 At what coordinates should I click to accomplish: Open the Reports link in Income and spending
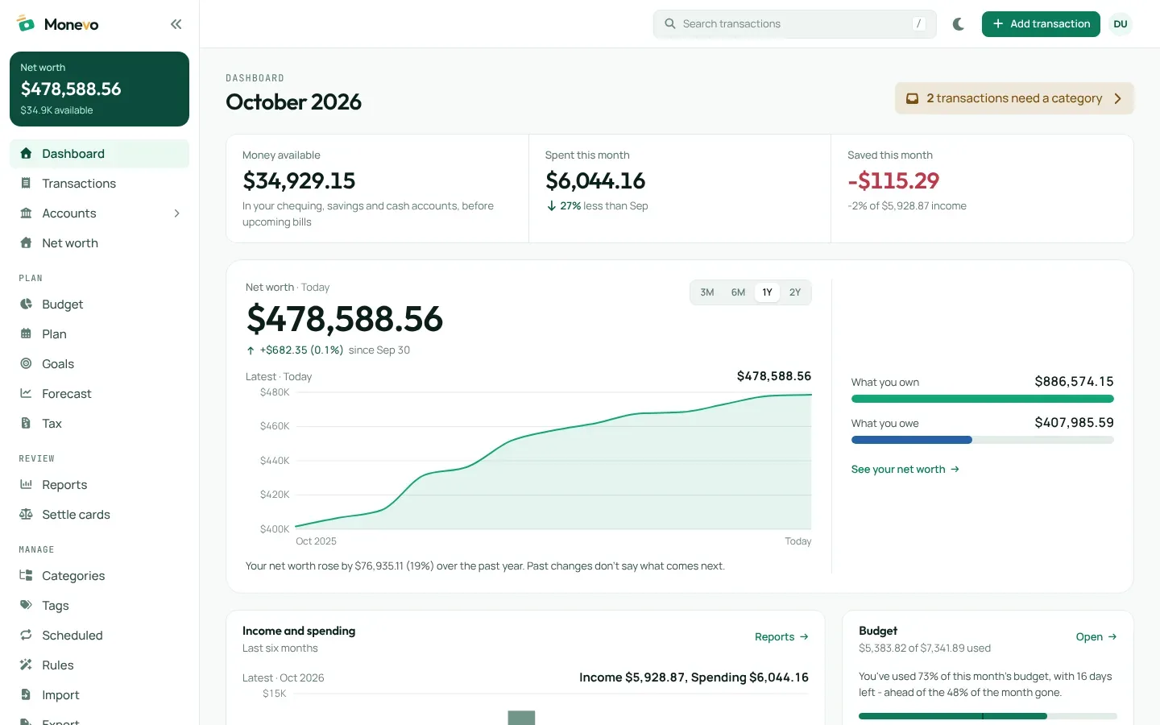[x=781, y=637]
